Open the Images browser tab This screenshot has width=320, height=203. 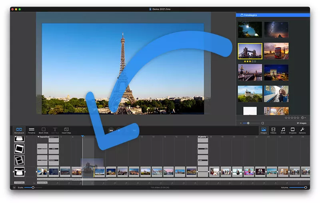(264, 130)
